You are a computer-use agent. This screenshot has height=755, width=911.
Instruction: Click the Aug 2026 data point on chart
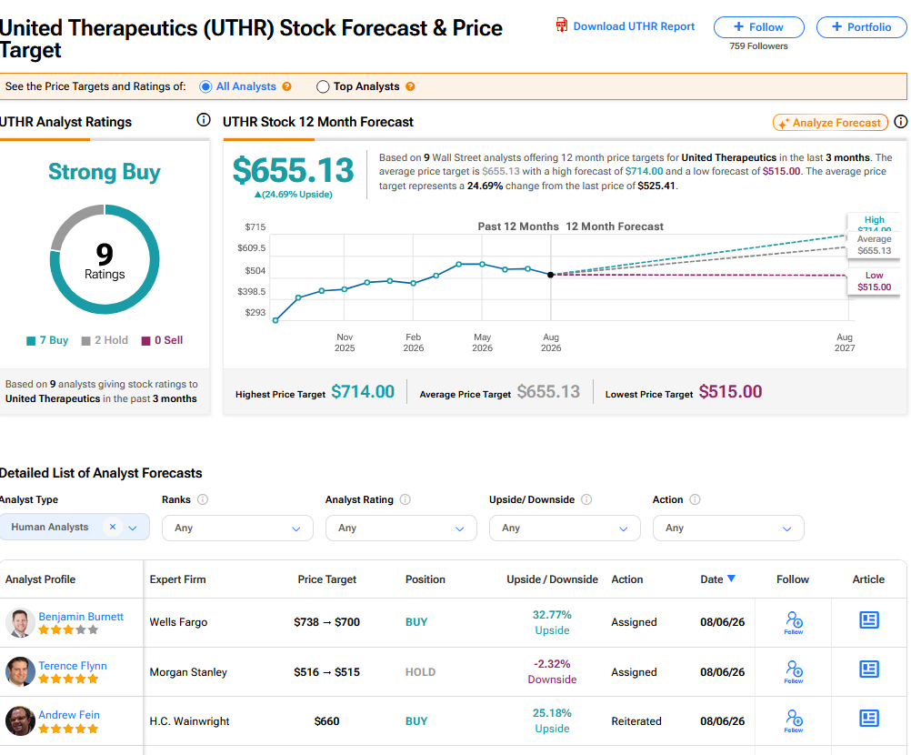[x=550, y=275]
